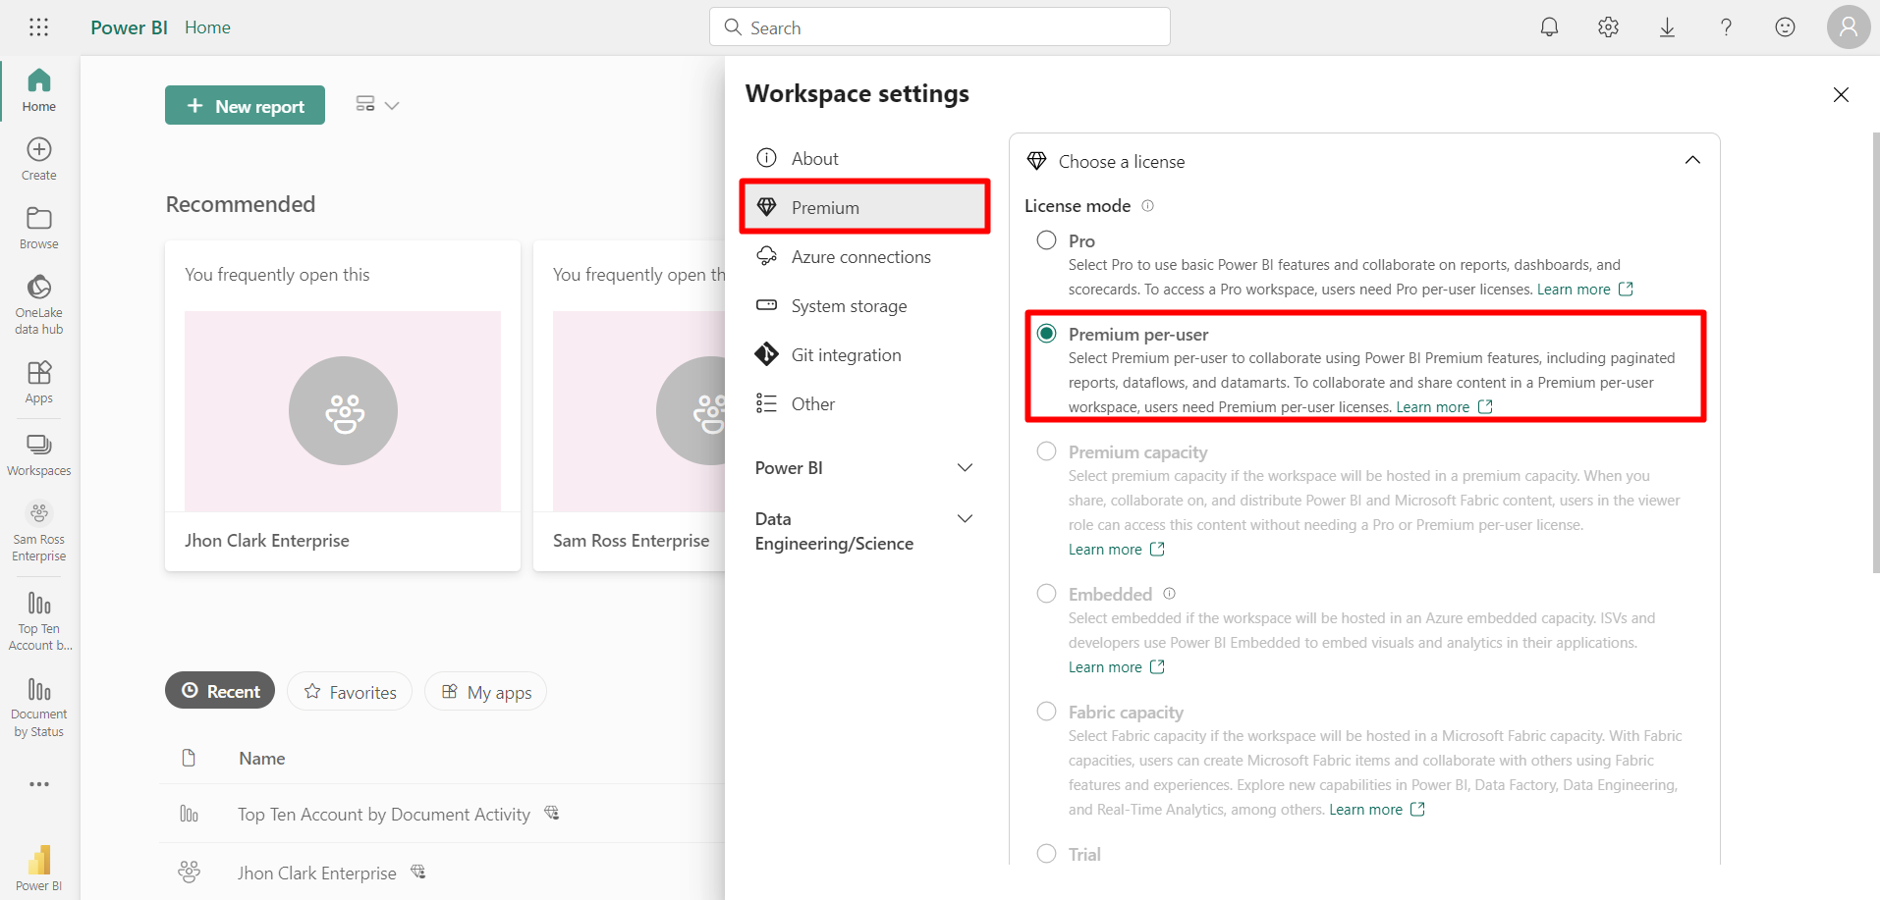Switch to the Recent tab
The image size is (1880, 900).
click(220, 691)
